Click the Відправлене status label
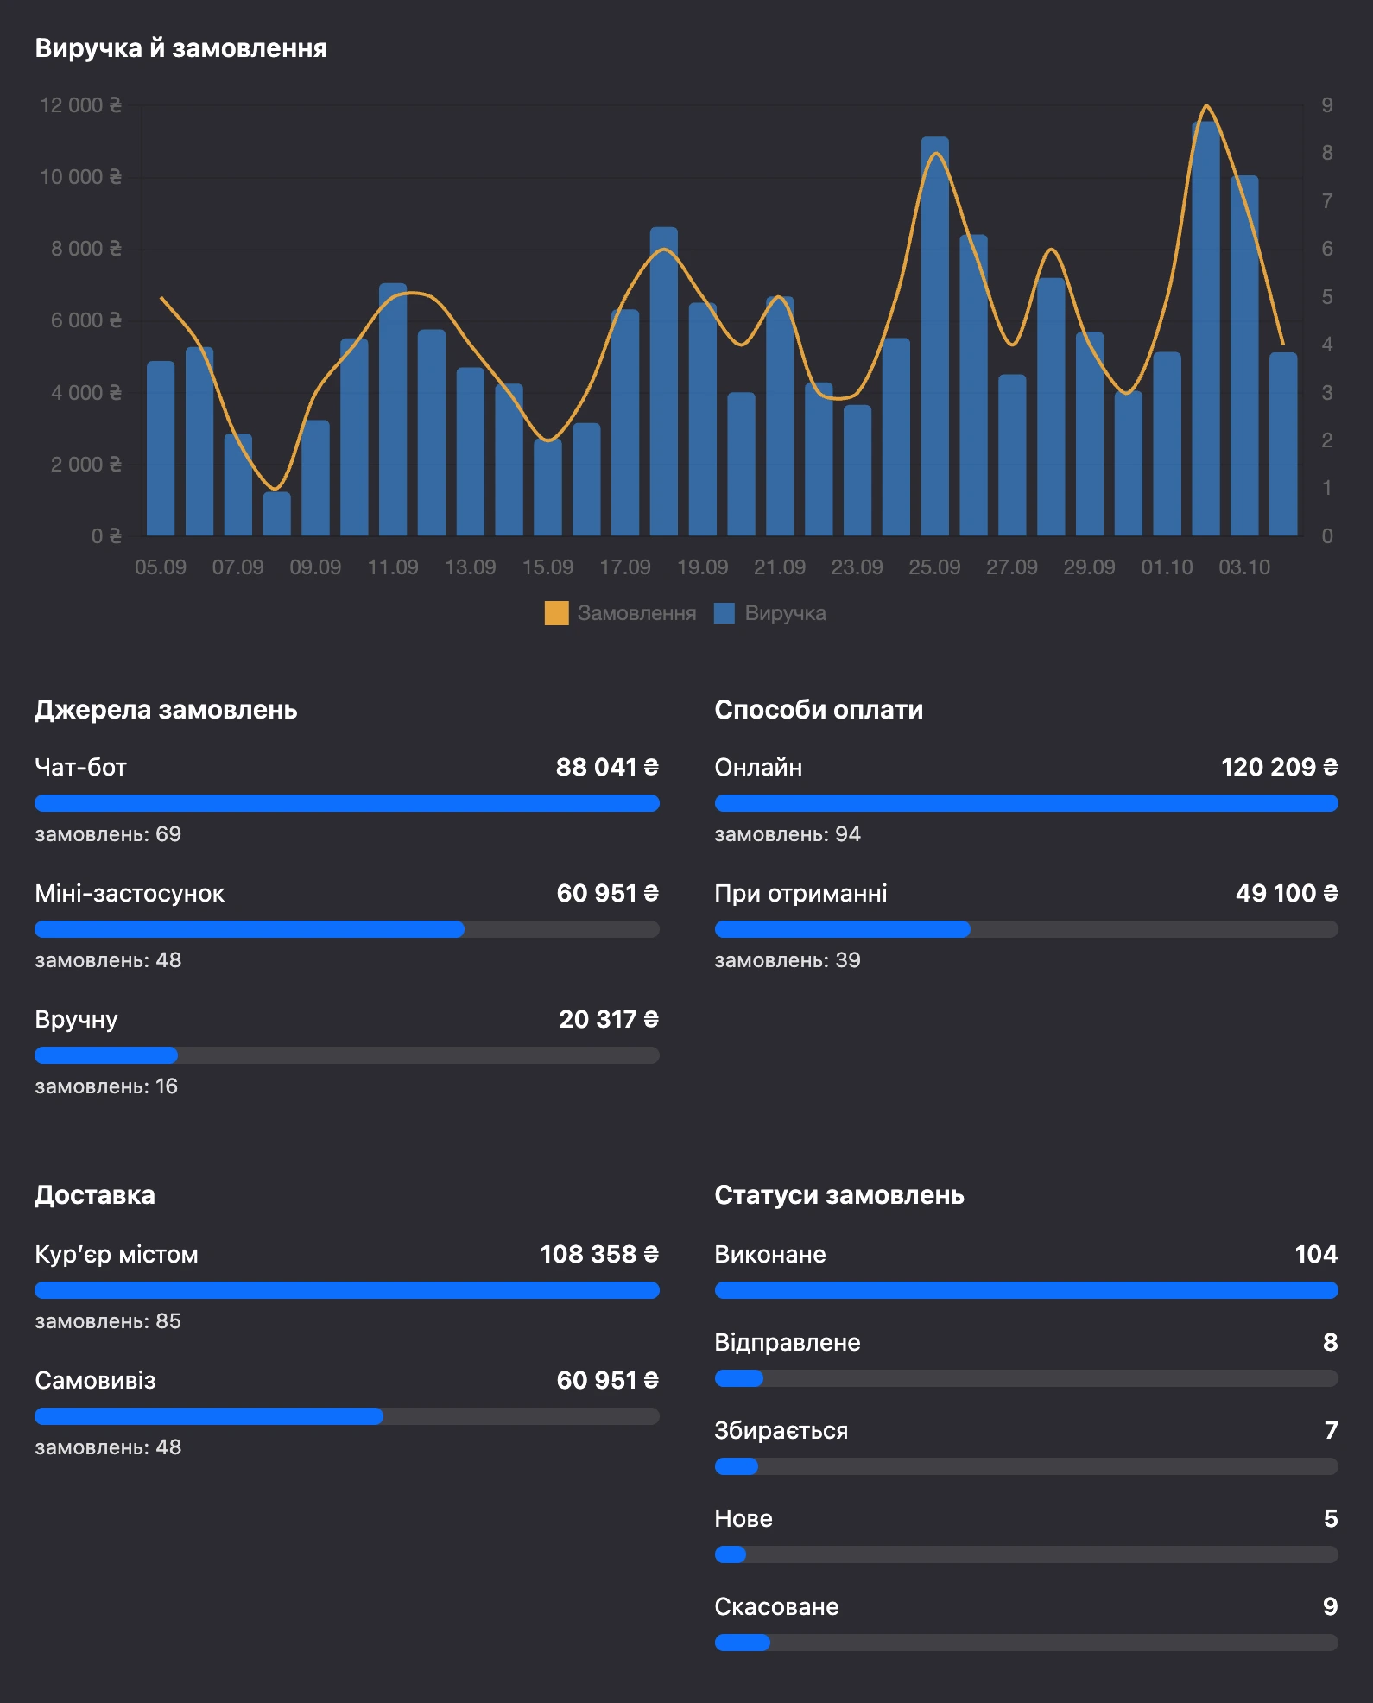Image resolution: width=1373 pixels, height=1703 pixels. point(788,1342)
